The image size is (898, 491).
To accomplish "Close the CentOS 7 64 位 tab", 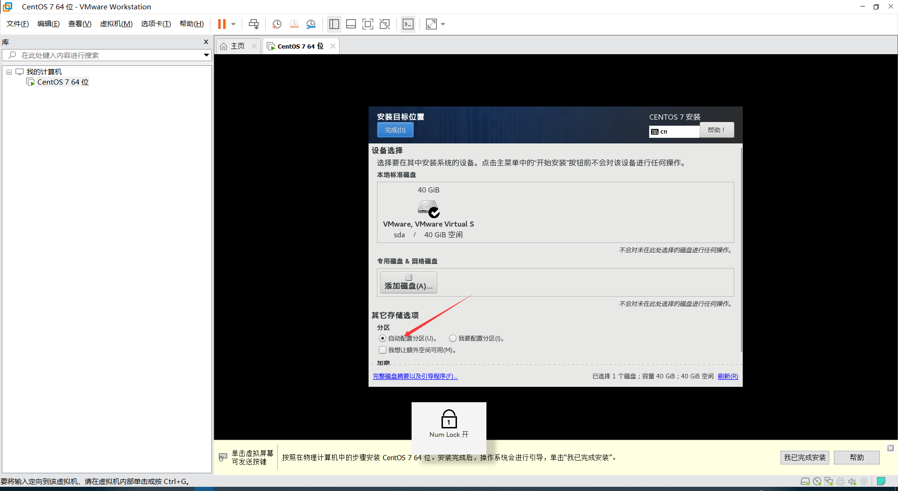I will point(333,46).
